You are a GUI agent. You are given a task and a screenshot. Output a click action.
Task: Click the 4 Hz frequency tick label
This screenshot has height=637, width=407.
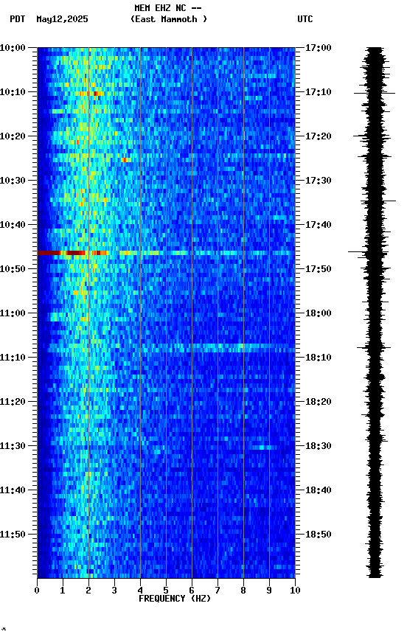pyautogui.click(x=140, y=591)
